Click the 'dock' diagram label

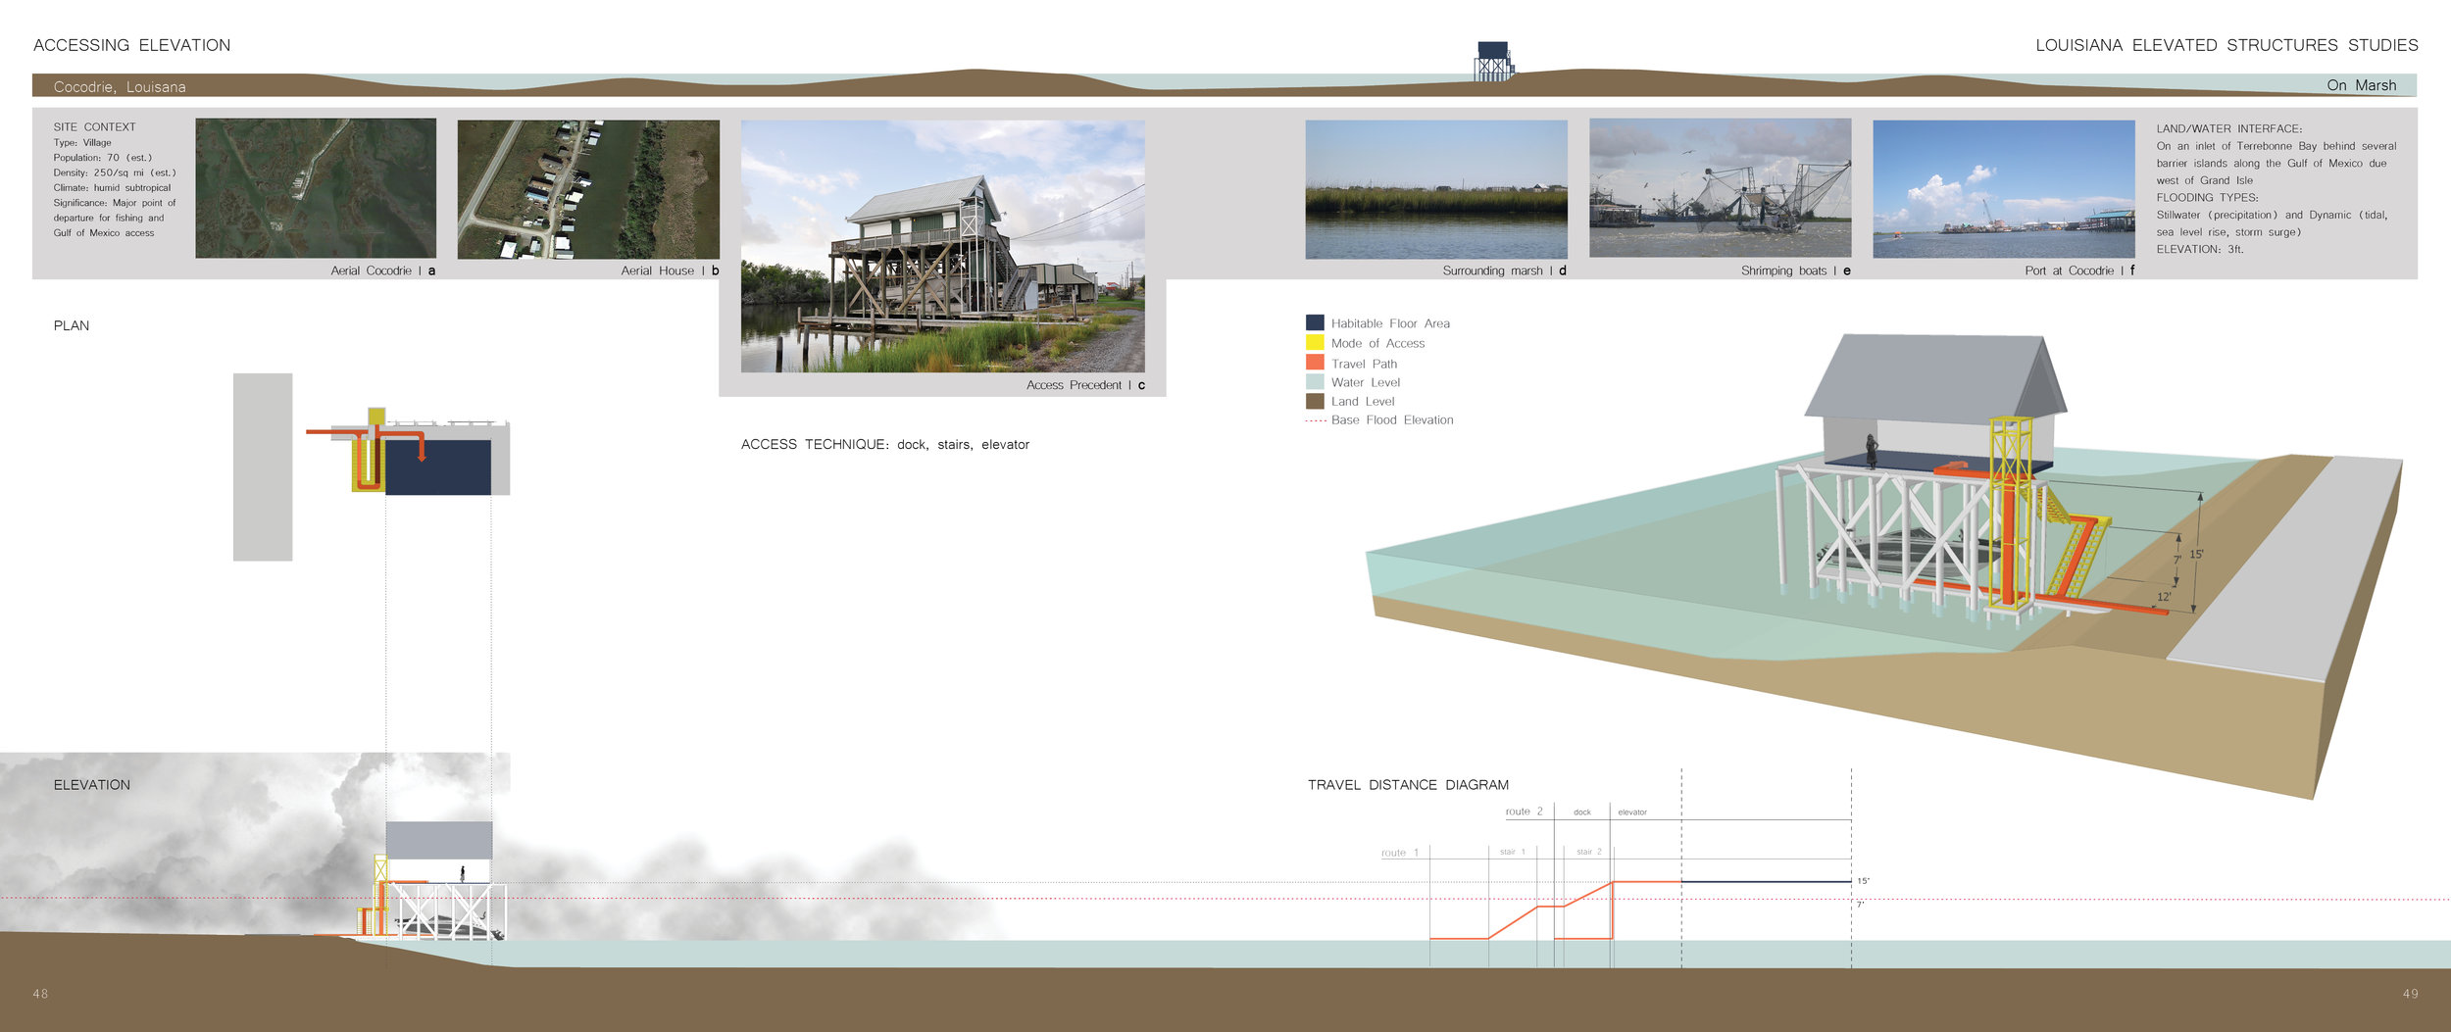(1582, 812)
